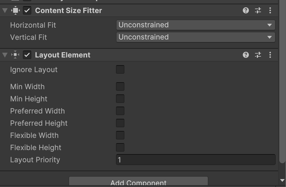The width and height of the screenshot is (286, 187).
Task: Open Layout Element help reference
Action: point(246,55)
